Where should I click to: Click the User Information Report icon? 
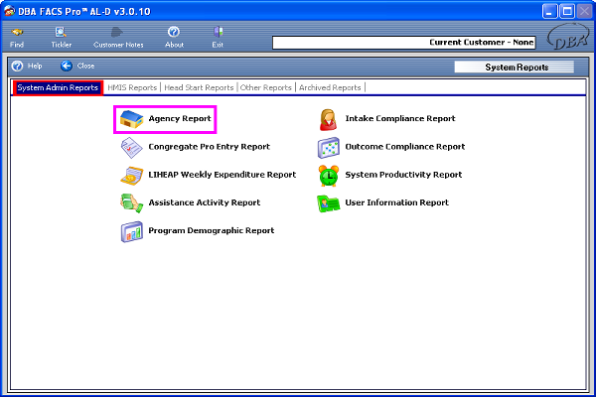pyautogui.click(x=329, y=202)
